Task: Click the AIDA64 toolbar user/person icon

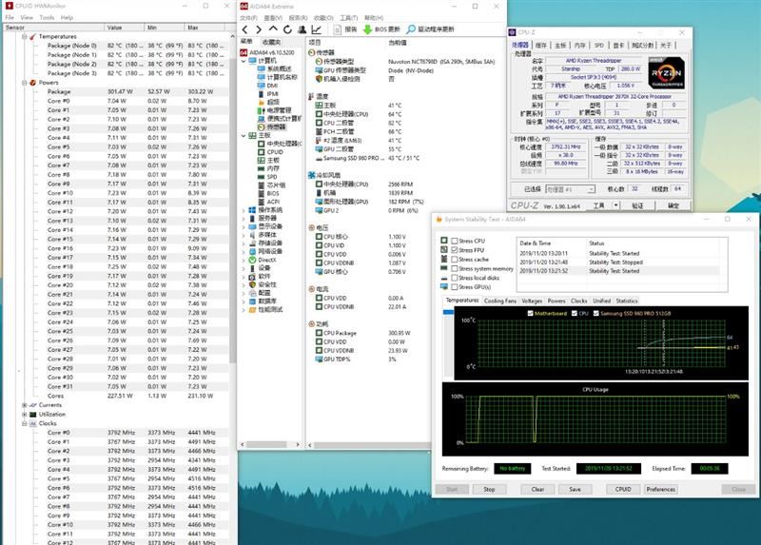Action: [302, 29]
